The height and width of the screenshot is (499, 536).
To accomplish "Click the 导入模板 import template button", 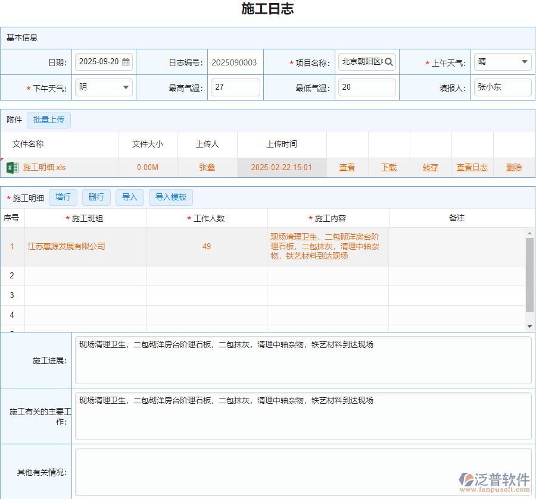I will click(170, 197).
